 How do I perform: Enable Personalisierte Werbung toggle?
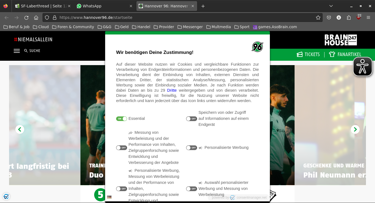[x=192, y=148]
